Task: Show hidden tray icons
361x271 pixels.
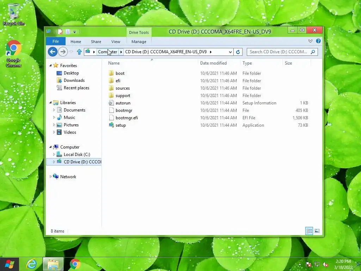Action: coord(300,264)
